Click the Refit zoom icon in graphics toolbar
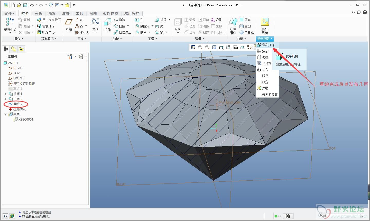 (193, 47)
